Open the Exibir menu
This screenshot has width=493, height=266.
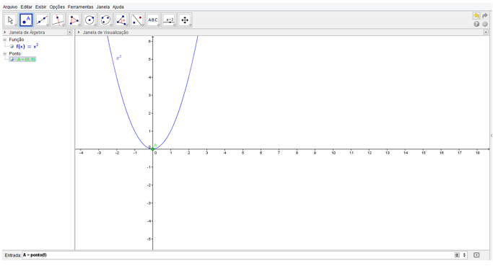[x=41, y=7]
